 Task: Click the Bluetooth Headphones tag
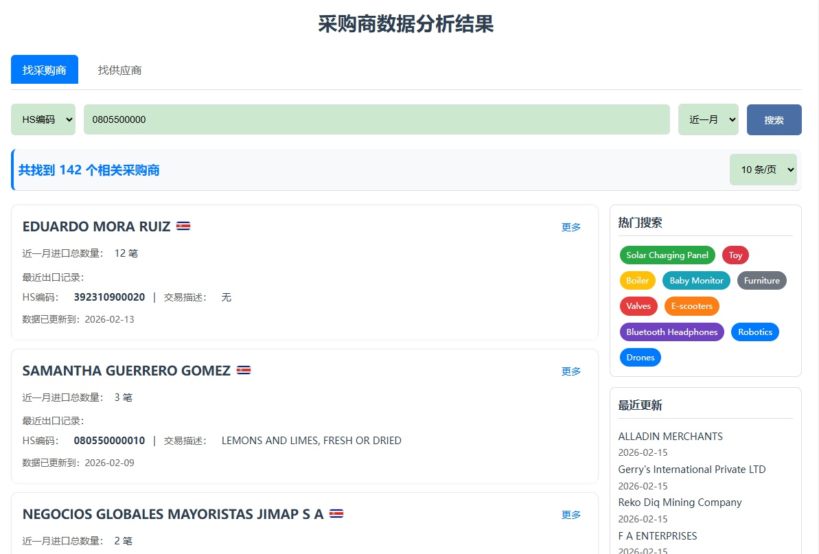point(671,332)
